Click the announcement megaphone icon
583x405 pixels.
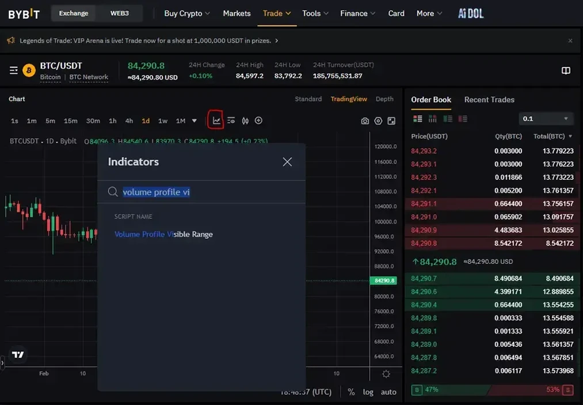pos(11,40)
